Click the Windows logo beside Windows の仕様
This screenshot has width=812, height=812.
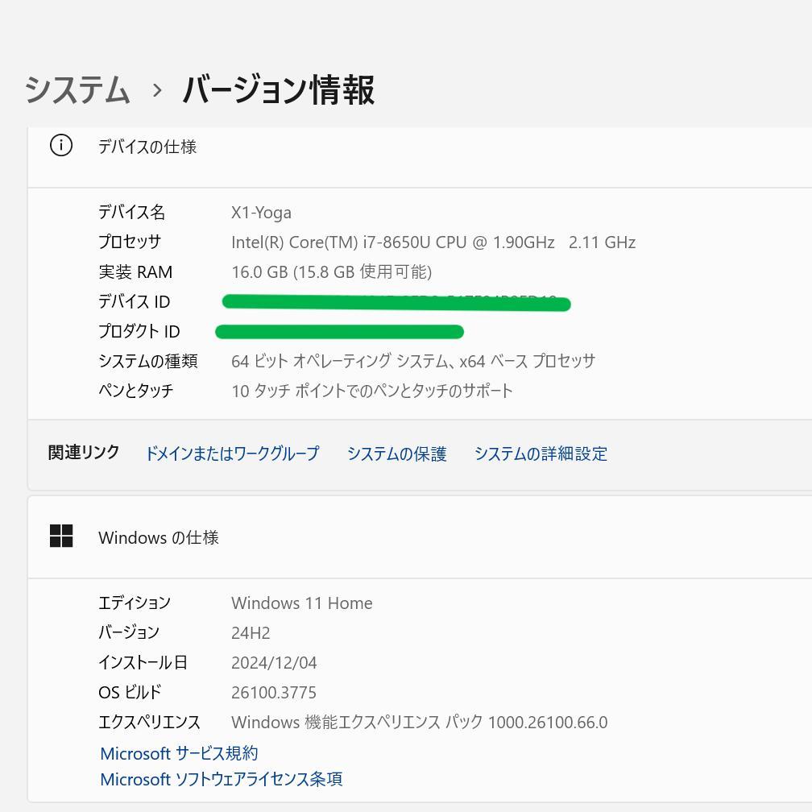coord(62,536)
